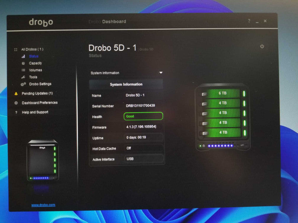Click the power LED on large Drobo image
This screenshot has height=223, width=298.
pos(200,146)
